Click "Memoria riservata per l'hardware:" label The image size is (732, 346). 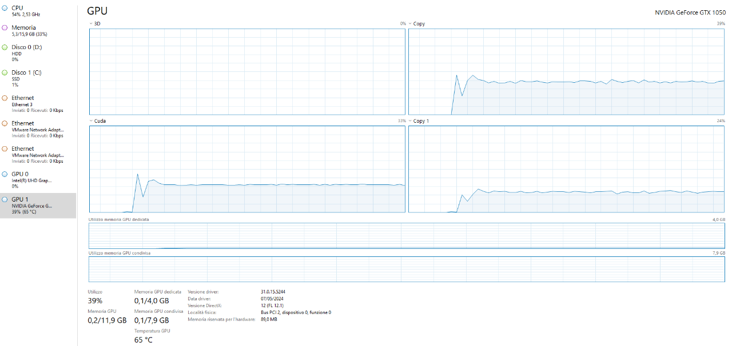coord(221,319)
